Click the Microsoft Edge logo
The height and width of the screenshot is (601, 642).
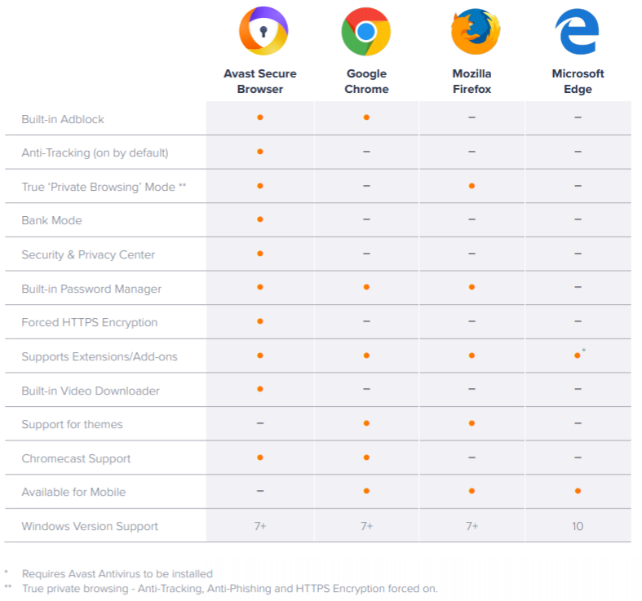pyautogui.click(x=578, y=32)
